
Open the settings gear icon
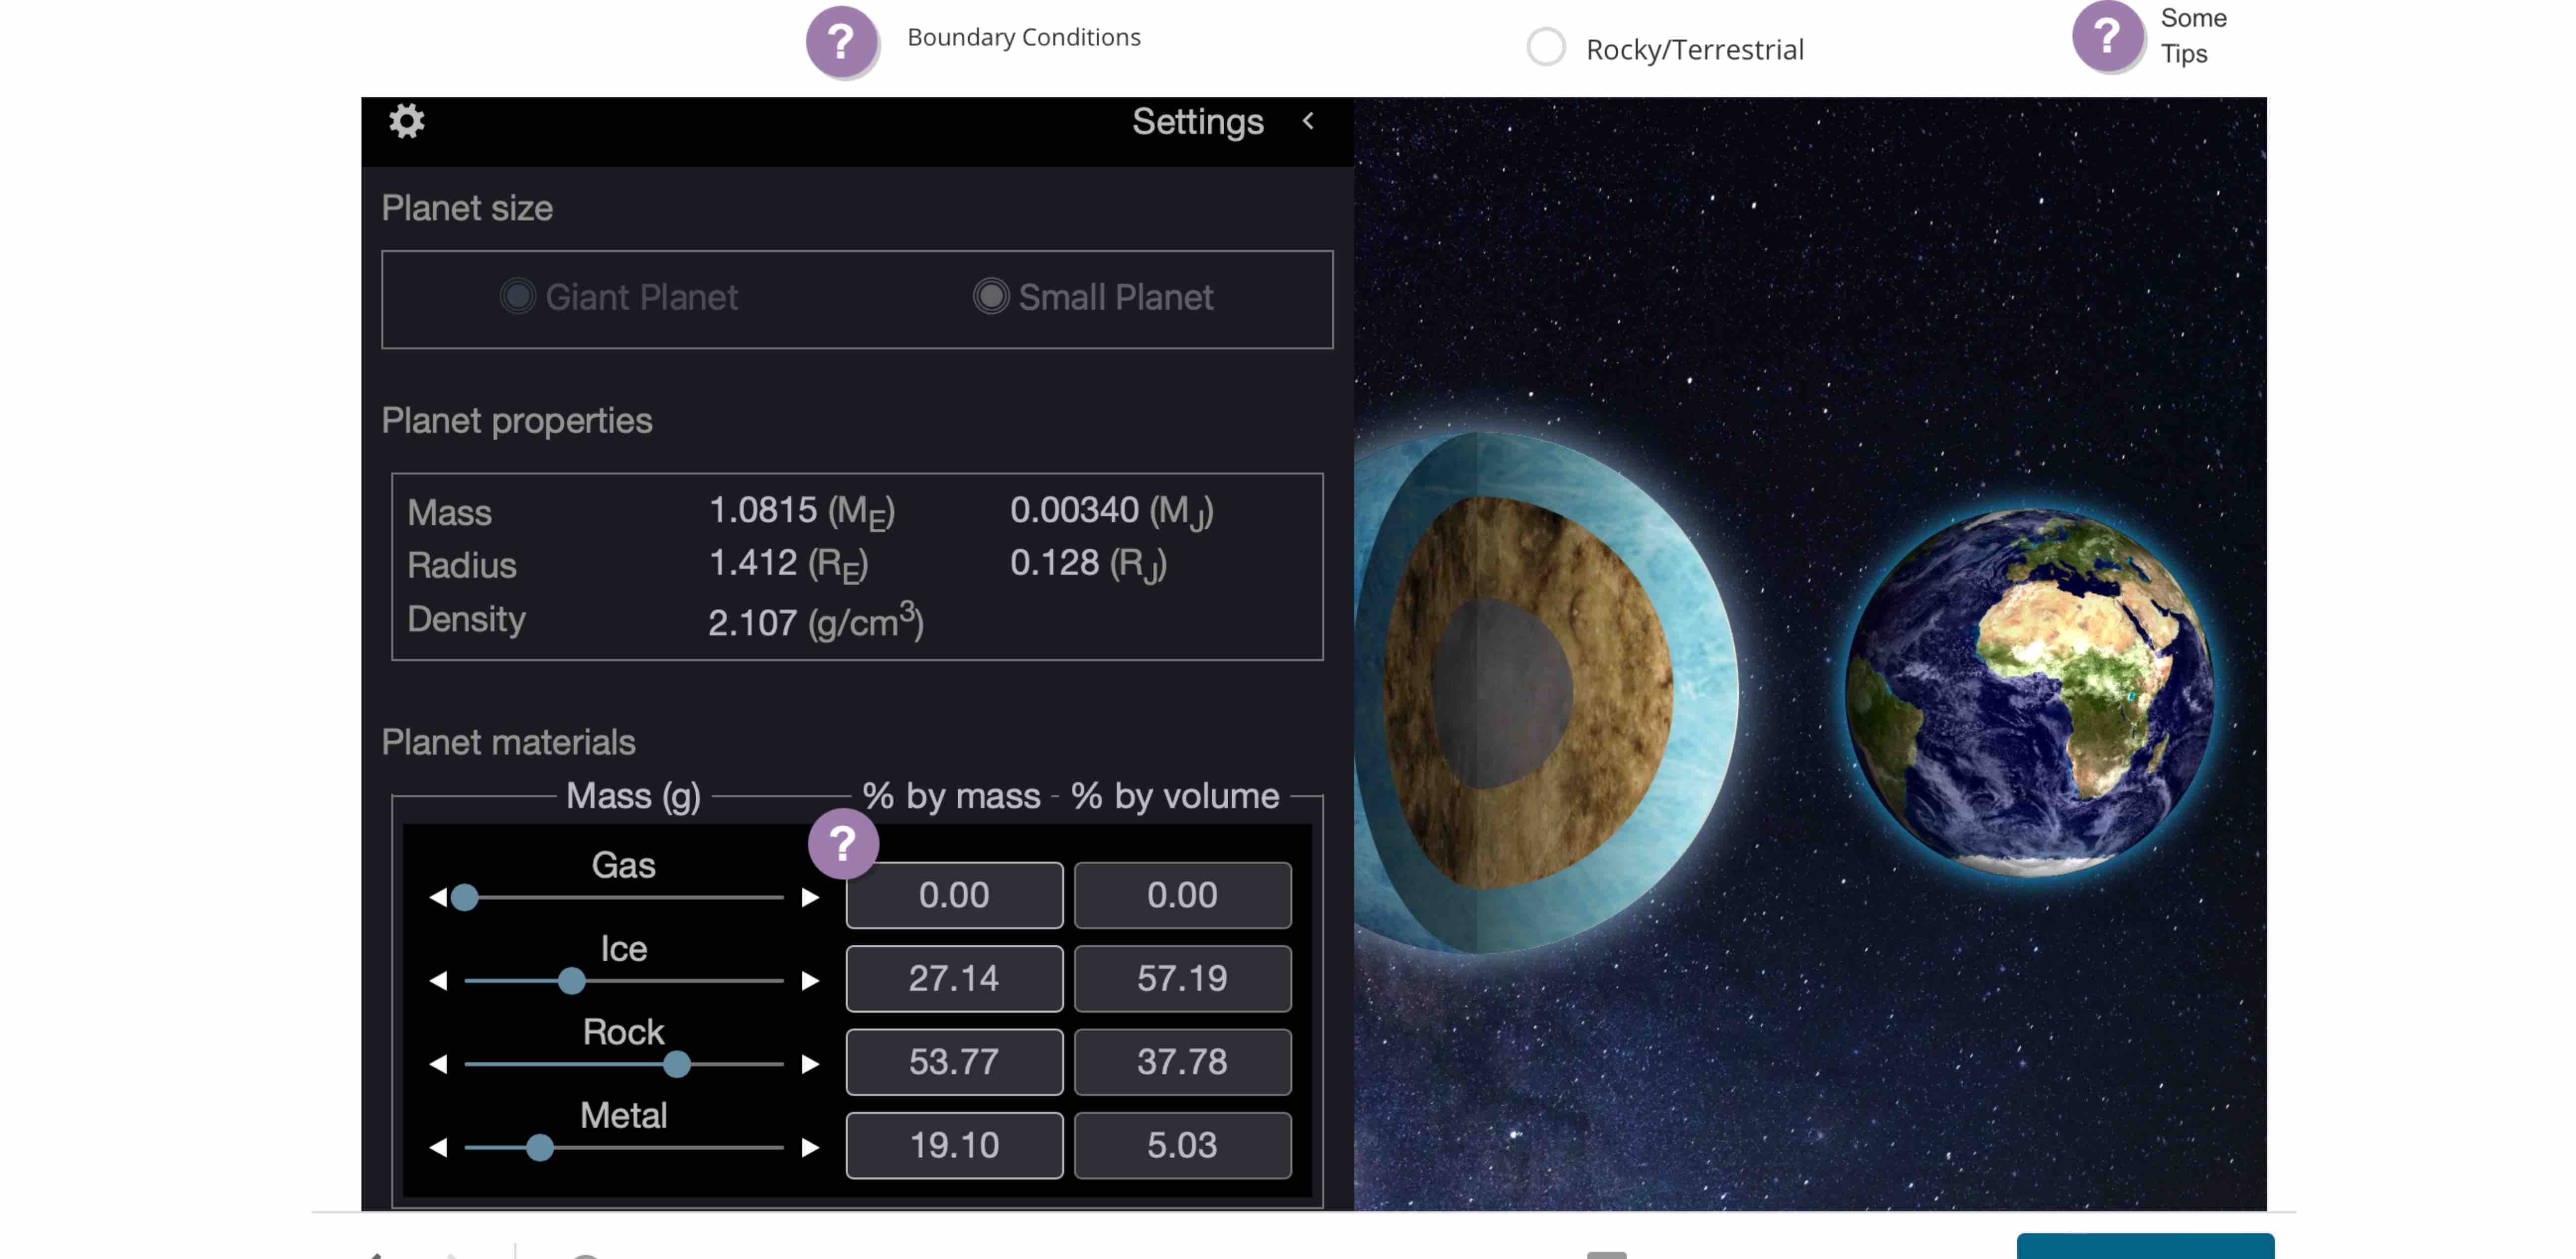406,121
